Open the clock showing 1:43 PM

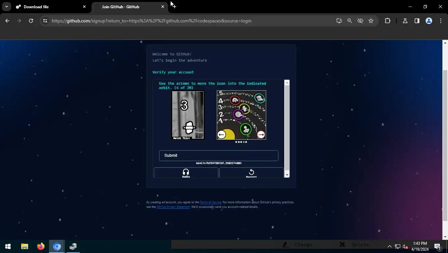(420, 246)
